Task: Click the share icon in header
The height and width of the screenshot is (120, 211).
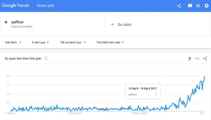Action: pyautogui.click(x=179, y=6)
